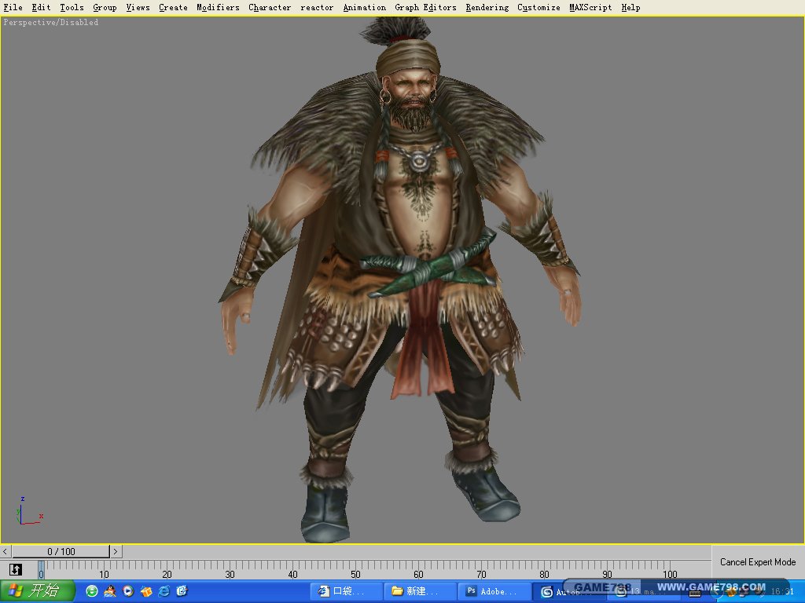This screenshot has height=603, width=805.
Task: Open the Graph Editors menu
Action: click(425, 7)
